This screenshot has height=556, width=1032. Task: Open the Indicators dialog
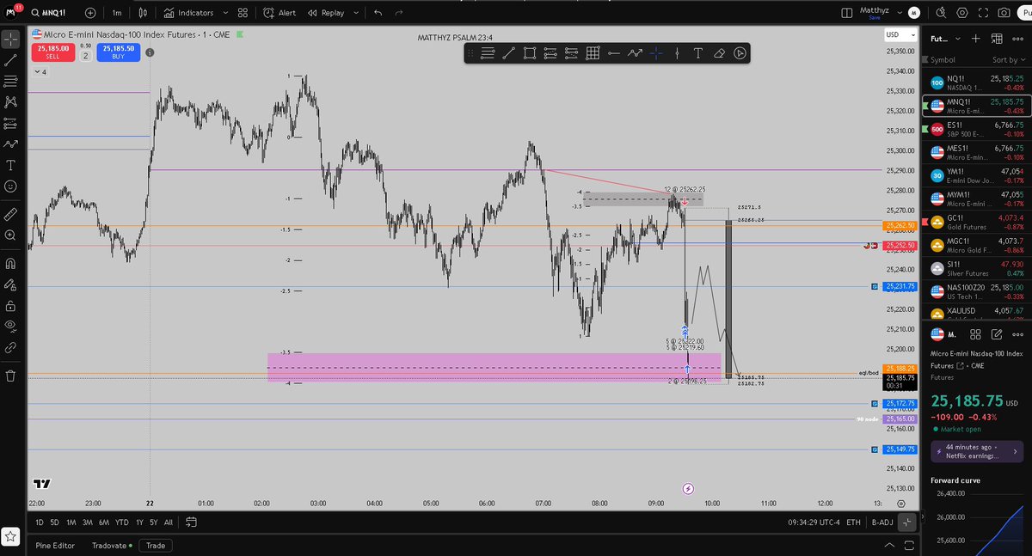[189, 13]
